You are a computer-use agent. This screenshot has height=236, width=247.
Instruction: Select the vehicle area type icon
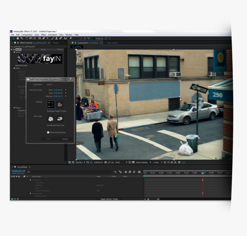[60, 119]
